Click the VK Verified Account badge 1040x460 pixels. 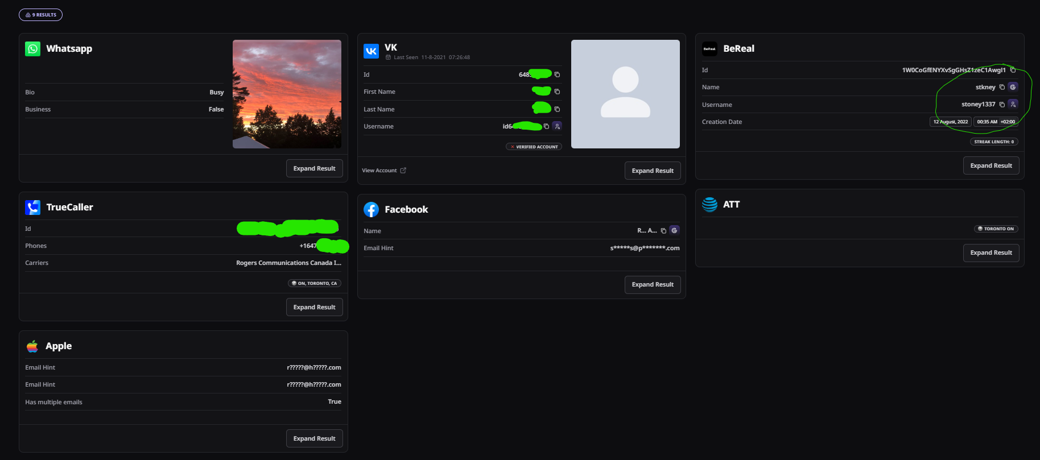click(534, 147)
